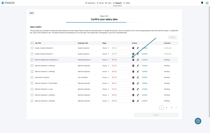Open Hourly dropdown for the $17.50 wage row

106,66
